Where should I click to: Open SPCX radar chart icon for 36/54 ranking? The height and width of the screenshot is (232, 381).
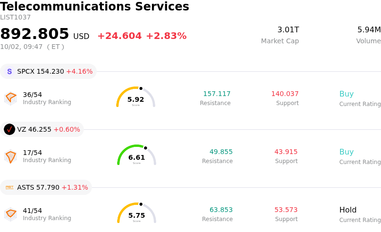click(x=10, y=98)
